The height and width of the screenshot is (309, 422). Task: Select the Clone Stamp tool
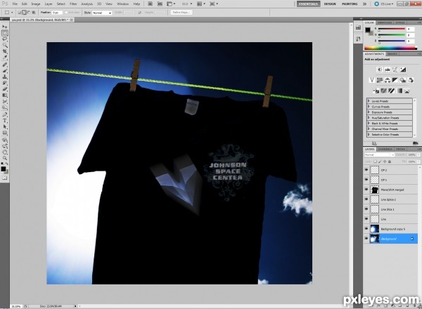click(x=5, y=77)
